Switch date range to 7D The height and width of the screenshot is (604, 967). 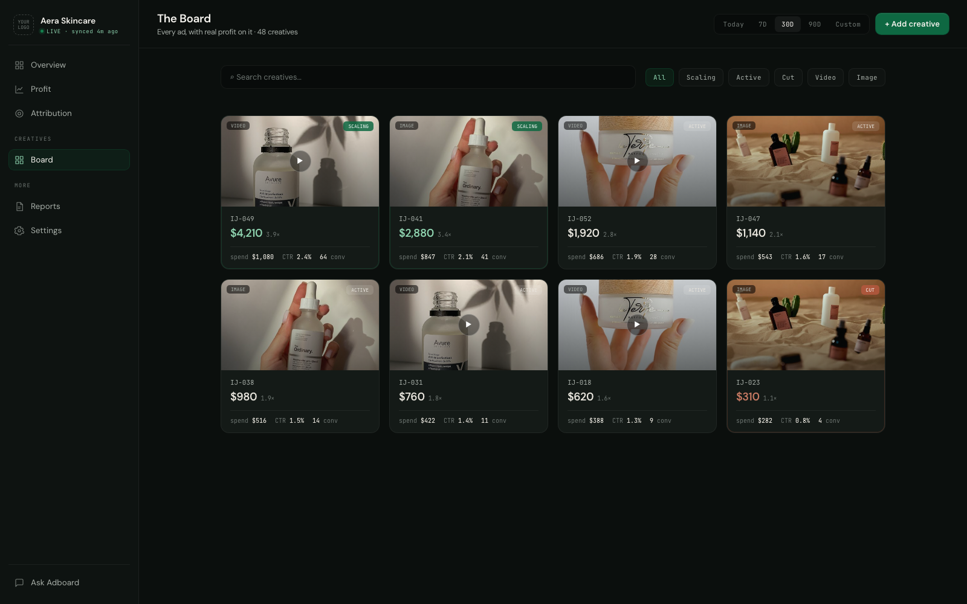[763, 24]
